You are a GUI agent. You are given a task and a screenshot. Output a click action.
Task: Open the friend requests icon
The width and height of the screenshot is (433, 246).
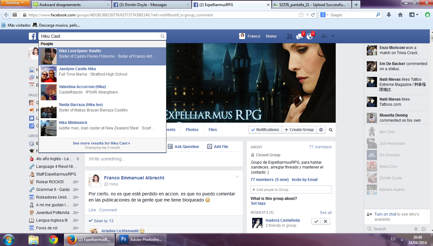290,37
